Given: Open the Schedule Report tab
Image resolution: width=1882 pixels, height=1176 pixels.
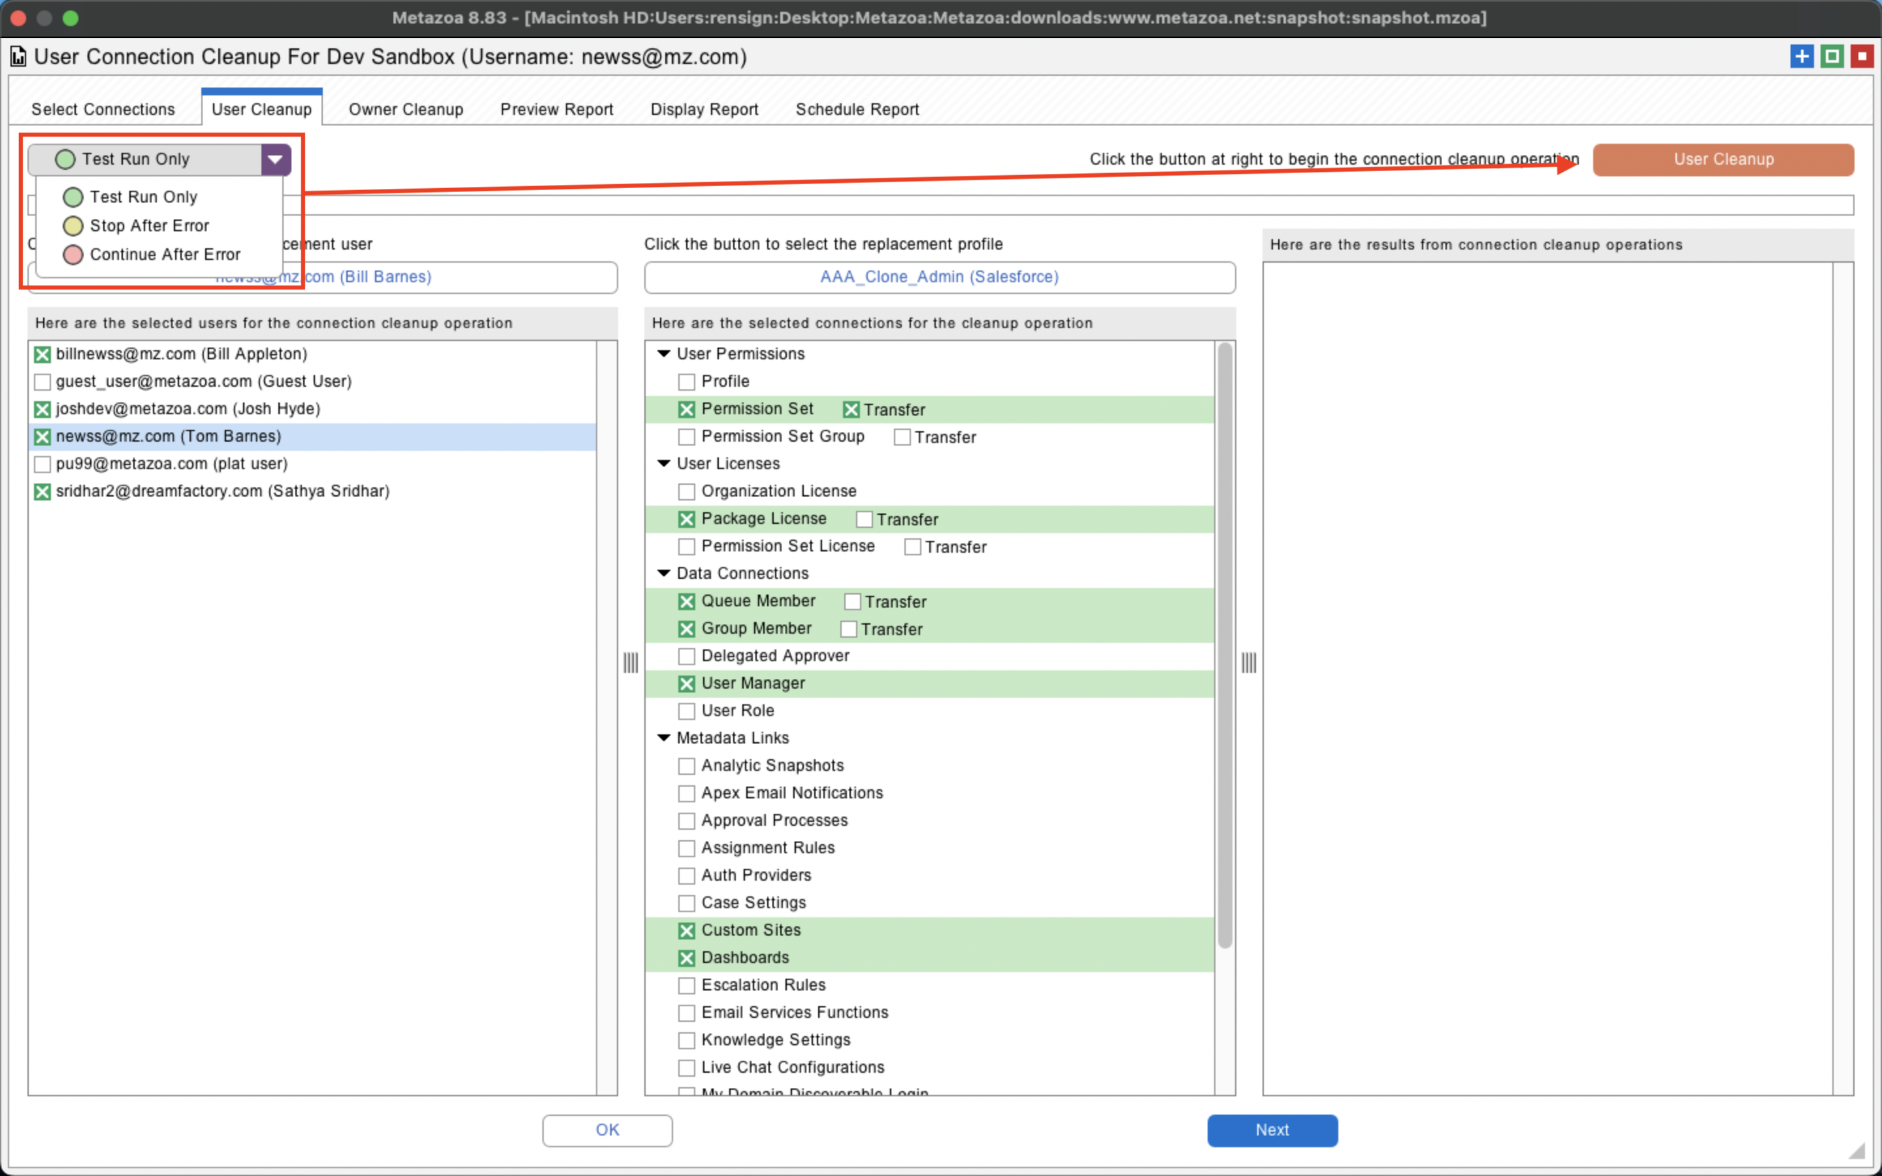Looking at the screenshot, I should [856, 110].
